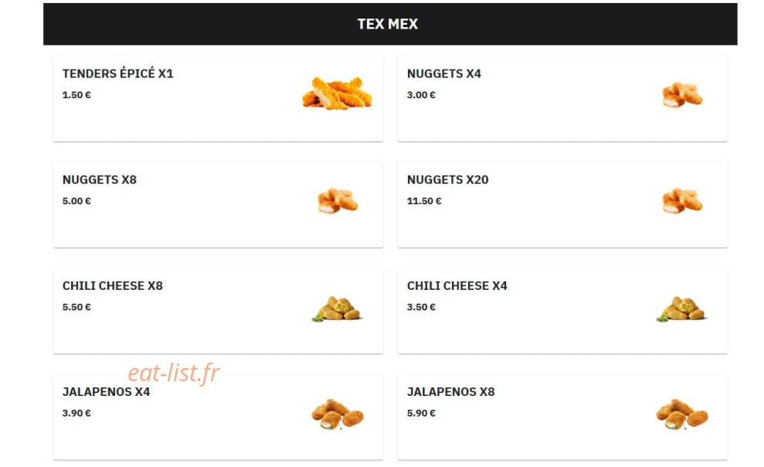Click the Tenders Épicé X1 product image
This screenshot has height=467, width=764.
[337, 94]
